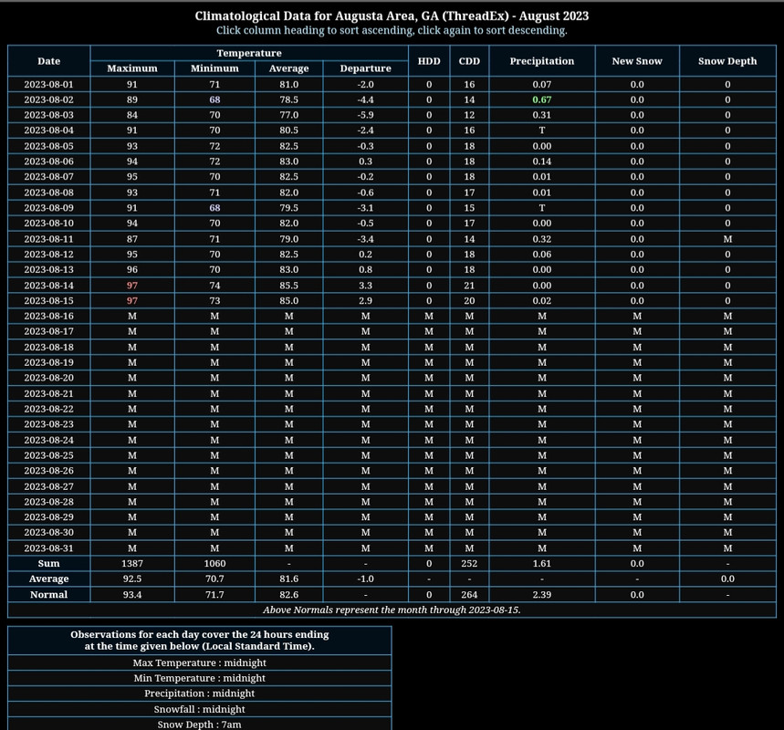
Task: Select the date cell 2023-08-08
Action: pyautogui.click(x=48, y=193)
